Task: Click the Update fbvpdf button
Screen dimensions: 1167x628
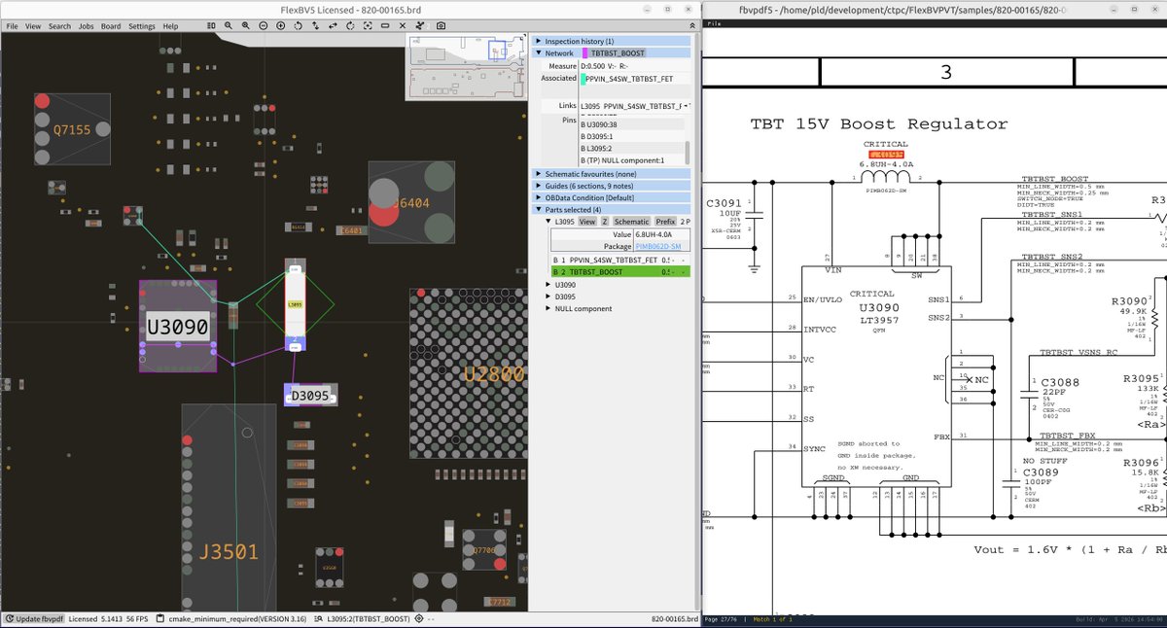Action: (36, 618)
